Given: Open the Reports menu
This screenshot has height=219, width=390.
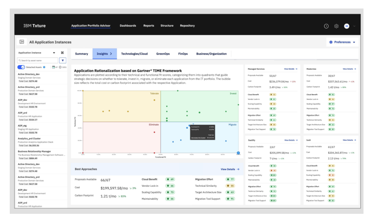Looking at the screenshot, I should click(x=149, y=26).
